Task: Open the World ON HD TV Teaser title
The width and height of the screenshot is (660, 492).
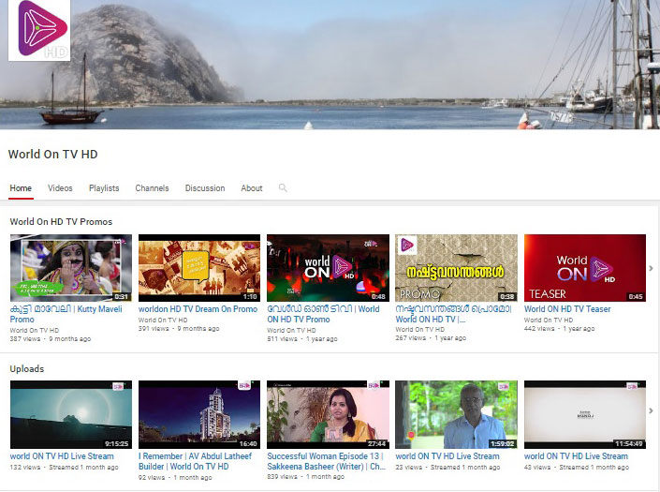Action: [x=567, y=309]
